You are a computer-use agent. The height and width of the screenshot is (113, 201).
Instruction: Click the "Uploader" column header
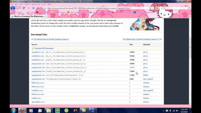click(x=147, y=45)
